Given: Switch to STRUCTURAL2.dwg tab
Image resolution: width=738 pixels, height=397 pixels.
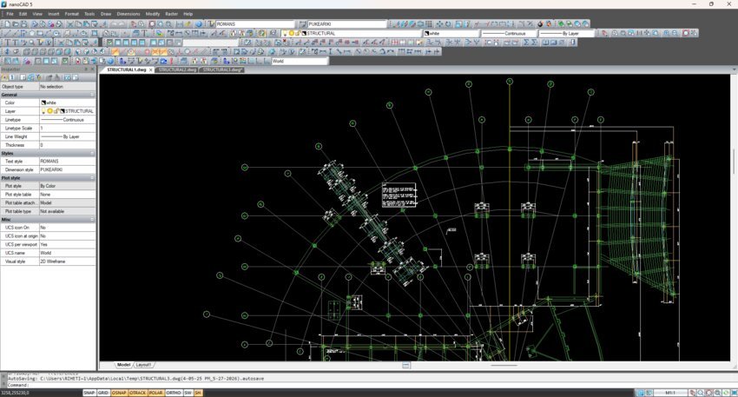Looking at the screenshot, I should tap(177, 69).
